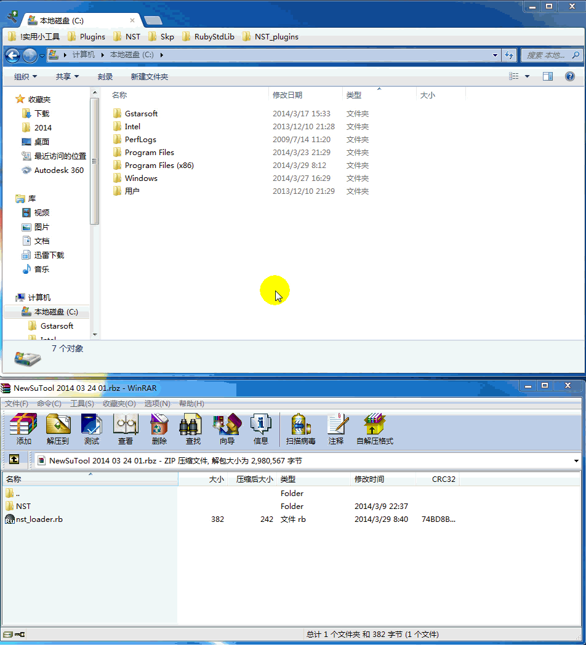Click the Explorer back arrow button
This screenshot has width=586, height=645.
tap(13, 55)
